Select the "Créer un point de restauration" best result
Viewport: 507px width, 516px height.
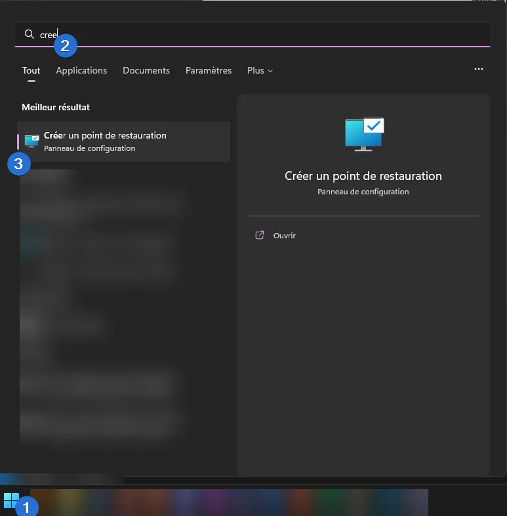[x=125, y=141]
